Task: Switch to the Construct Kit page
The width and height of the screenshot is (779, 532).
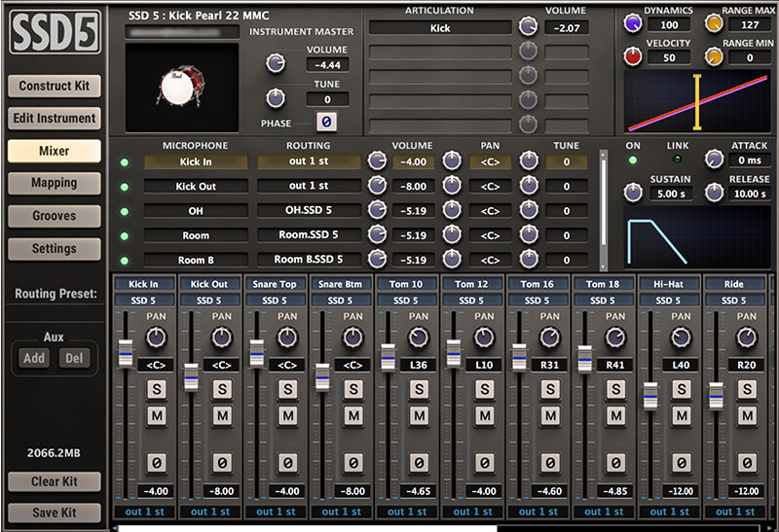Action: point(54,86)
